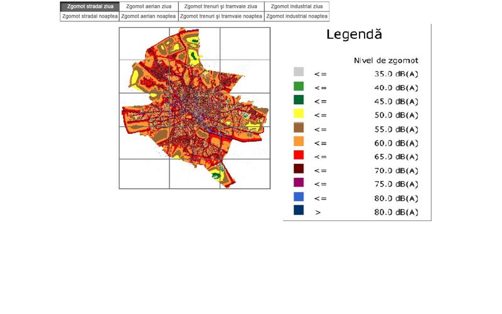The image size is (502, 314).
Task: Open the Zgomot stradal ziua tab
Action: 90,6
